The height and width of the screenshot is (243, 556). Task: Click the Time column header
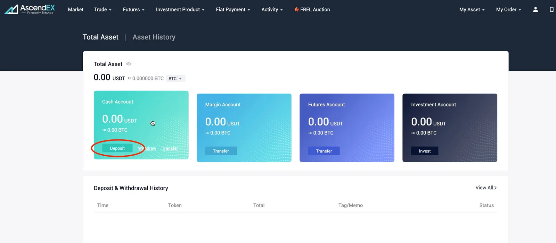[x=103, y=205]
